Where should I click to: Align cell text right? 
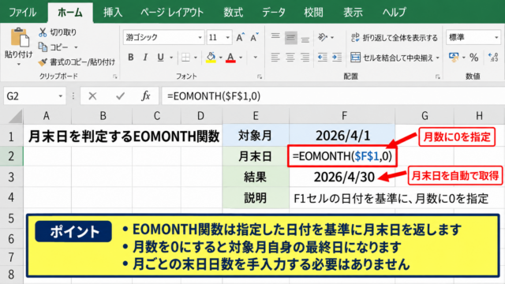(305, 58)
